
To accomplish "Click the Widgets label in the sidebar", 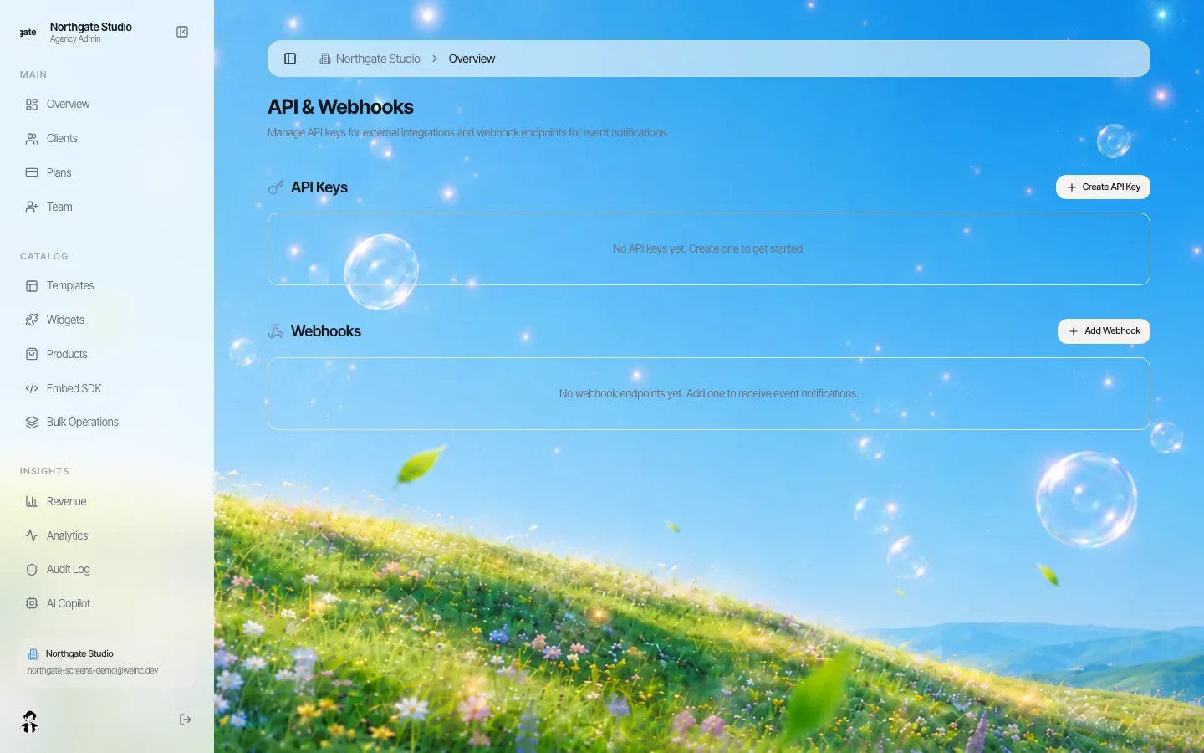I will click(x=65, y=320).
